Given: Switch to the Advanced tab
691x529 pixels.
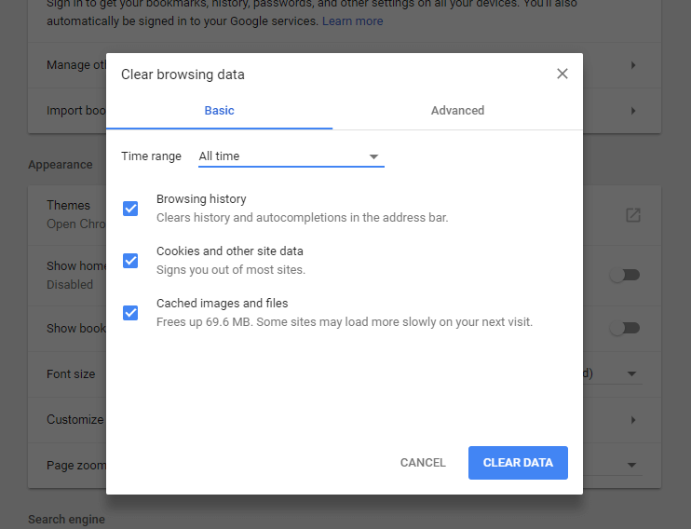Looking at the screenshot, I should pyautogui.click(x=457, y=110).
